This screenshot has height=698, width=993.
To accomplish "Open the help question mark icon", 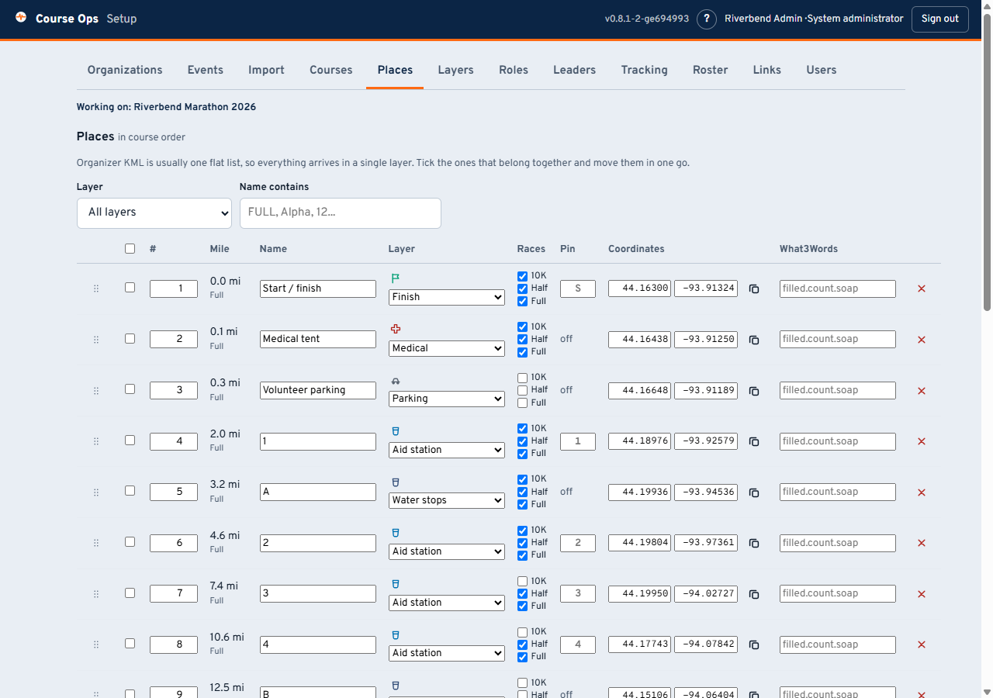I will (706, 19).
